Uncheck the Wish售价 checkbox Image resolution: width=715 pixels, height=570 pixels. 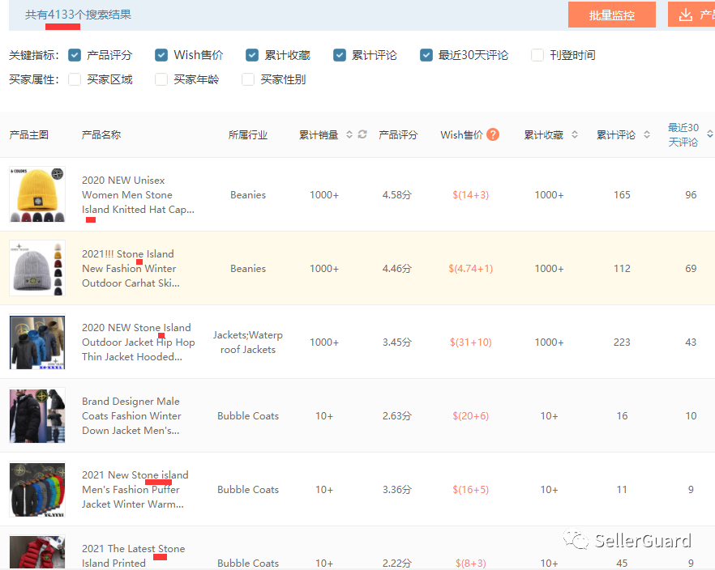coord(161,55)
